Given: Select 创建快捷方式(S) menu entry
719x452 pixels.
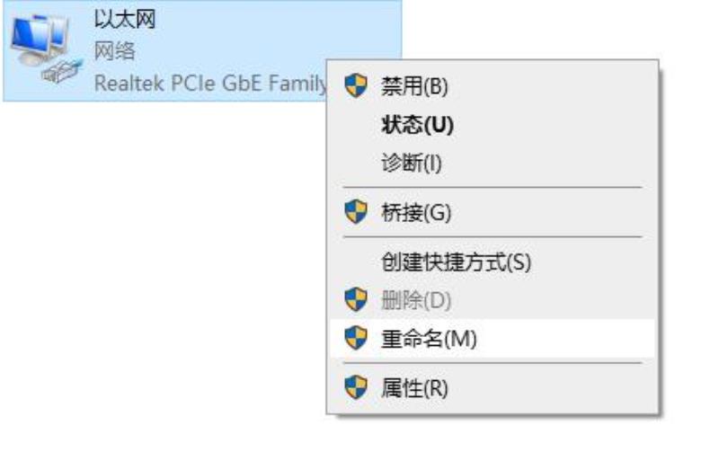Looking at the screenshot, I should coord(492,261).
